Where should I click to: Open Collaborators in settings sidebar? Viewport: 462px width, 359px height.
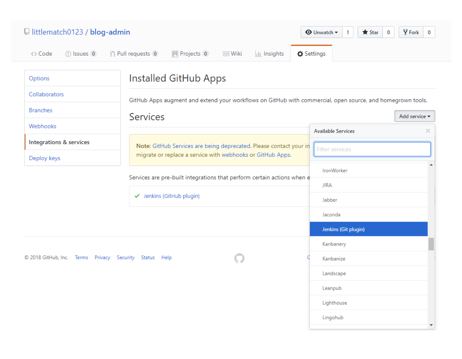coord(72,94)
